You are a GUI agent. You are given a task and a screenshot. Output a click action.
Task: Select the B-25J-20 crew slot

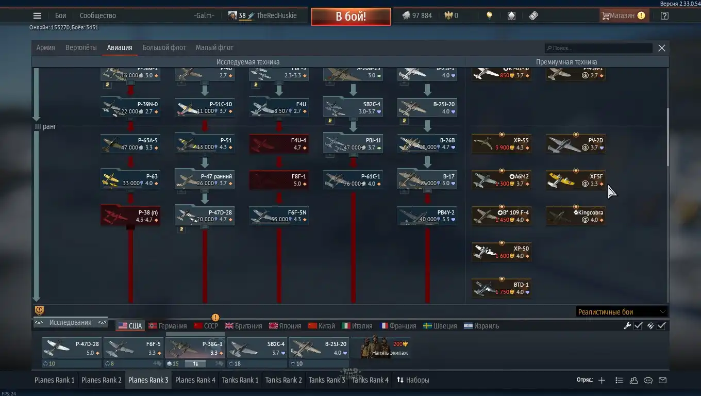click(x=319, y=348)
